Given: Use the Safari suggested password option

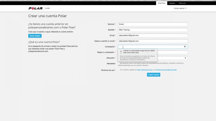Looking at the screenshot, I should coord(138,52).
